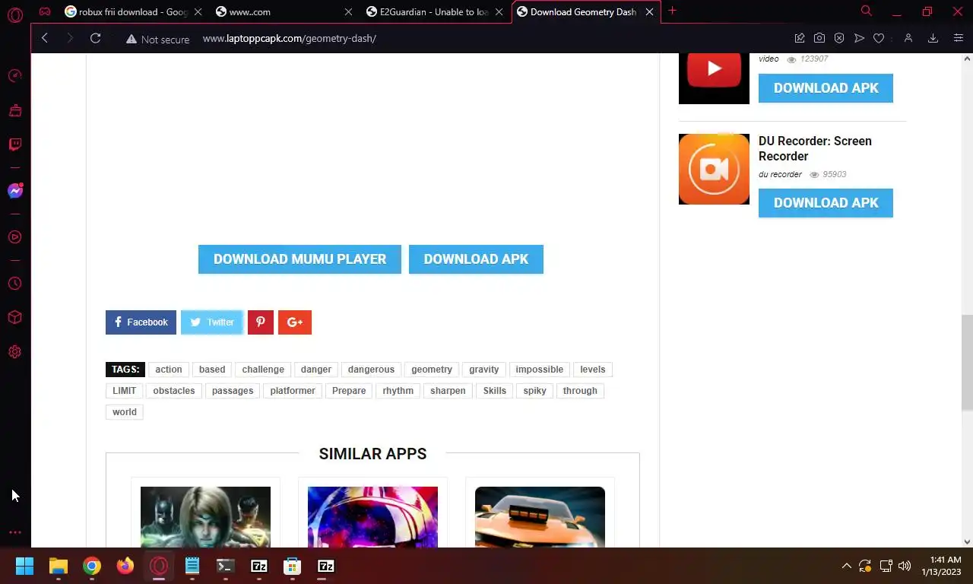Viewport: 973px width, 584px height.
Task: Select the Download Geometry Dash tab
Action: (585, 11)
